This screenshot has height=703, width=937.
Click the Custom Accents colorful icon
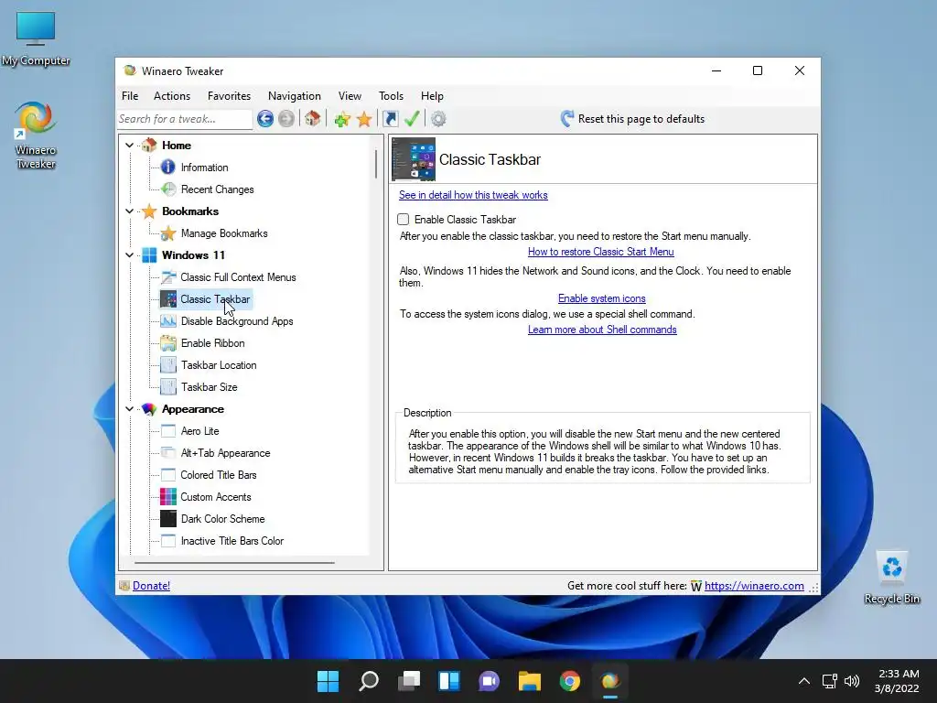tap(168, 497)
